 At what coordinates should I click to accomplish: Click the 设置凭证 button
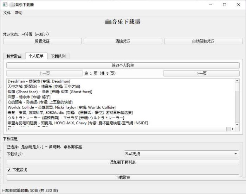[43, 41]
